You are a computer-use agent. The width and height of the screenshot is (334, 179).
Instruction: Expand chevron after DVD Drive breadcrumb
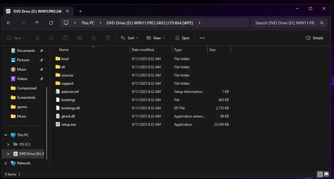pos(199,23)
